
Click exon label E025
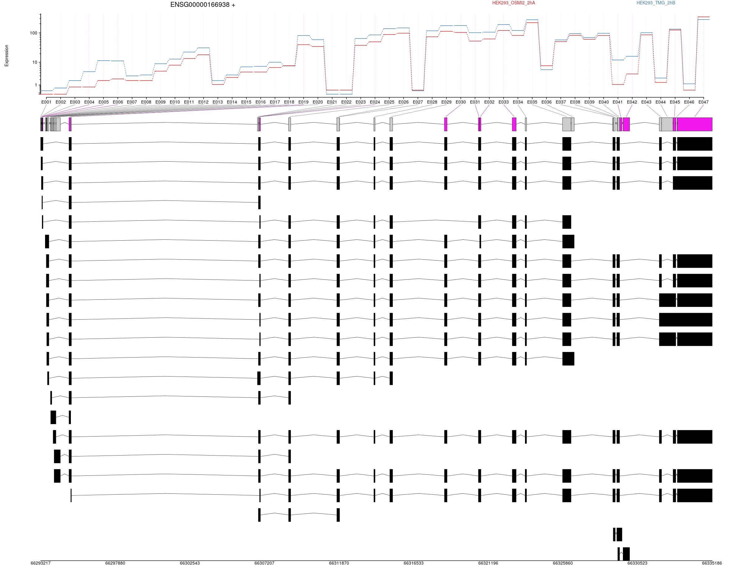point(389,102)
